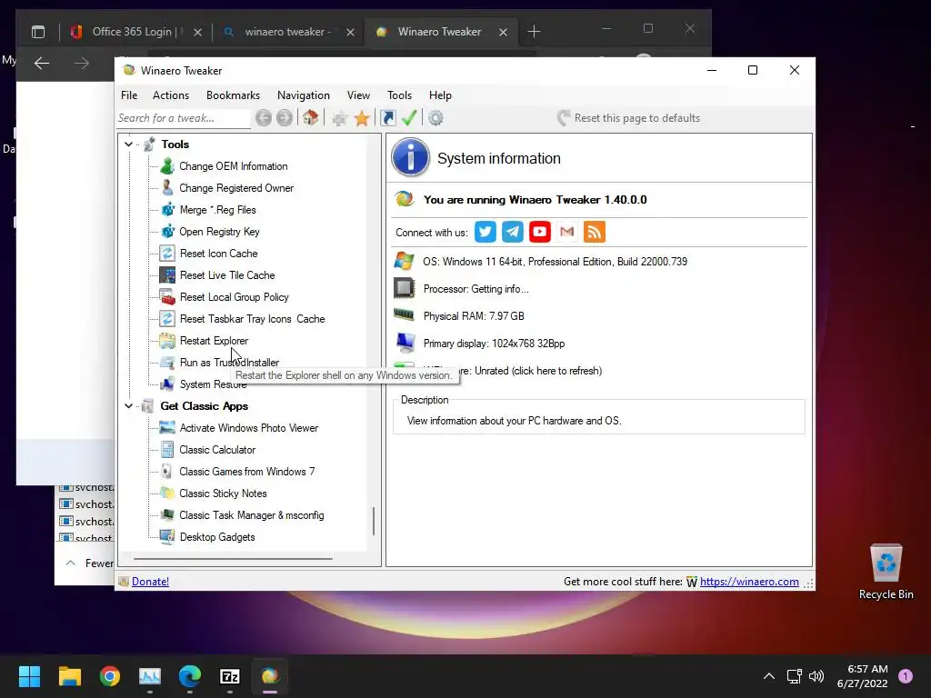
Task: Select Open Registry Key item
Action: [219, 232]
